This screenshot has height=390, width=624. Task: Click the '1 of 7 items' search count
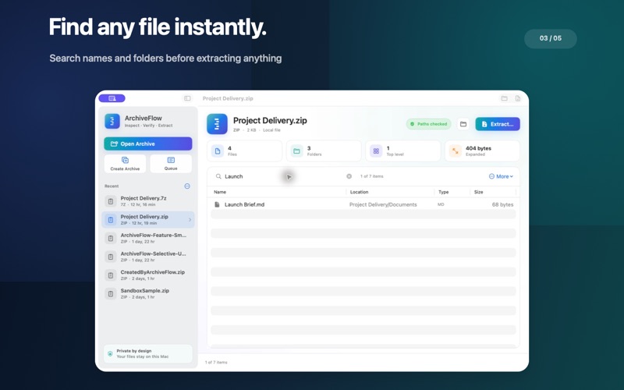(x=372, y=176)
